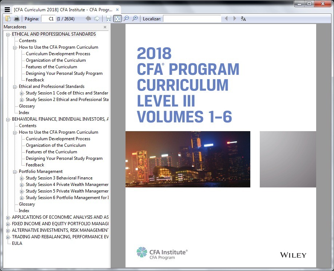
Task: Select the EULA bookmark
Action: (x=17, y=243)
